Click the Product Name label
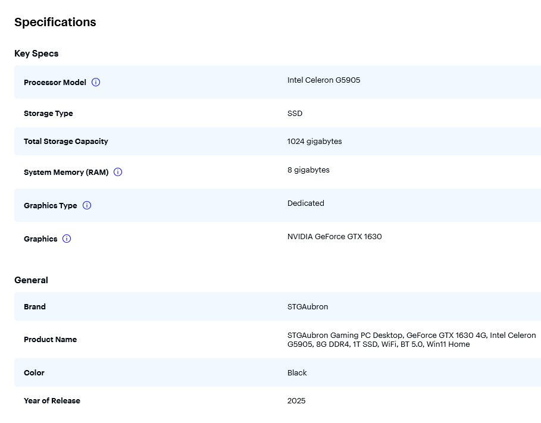Viewport: 541px width, 423px height. (51, 340)
